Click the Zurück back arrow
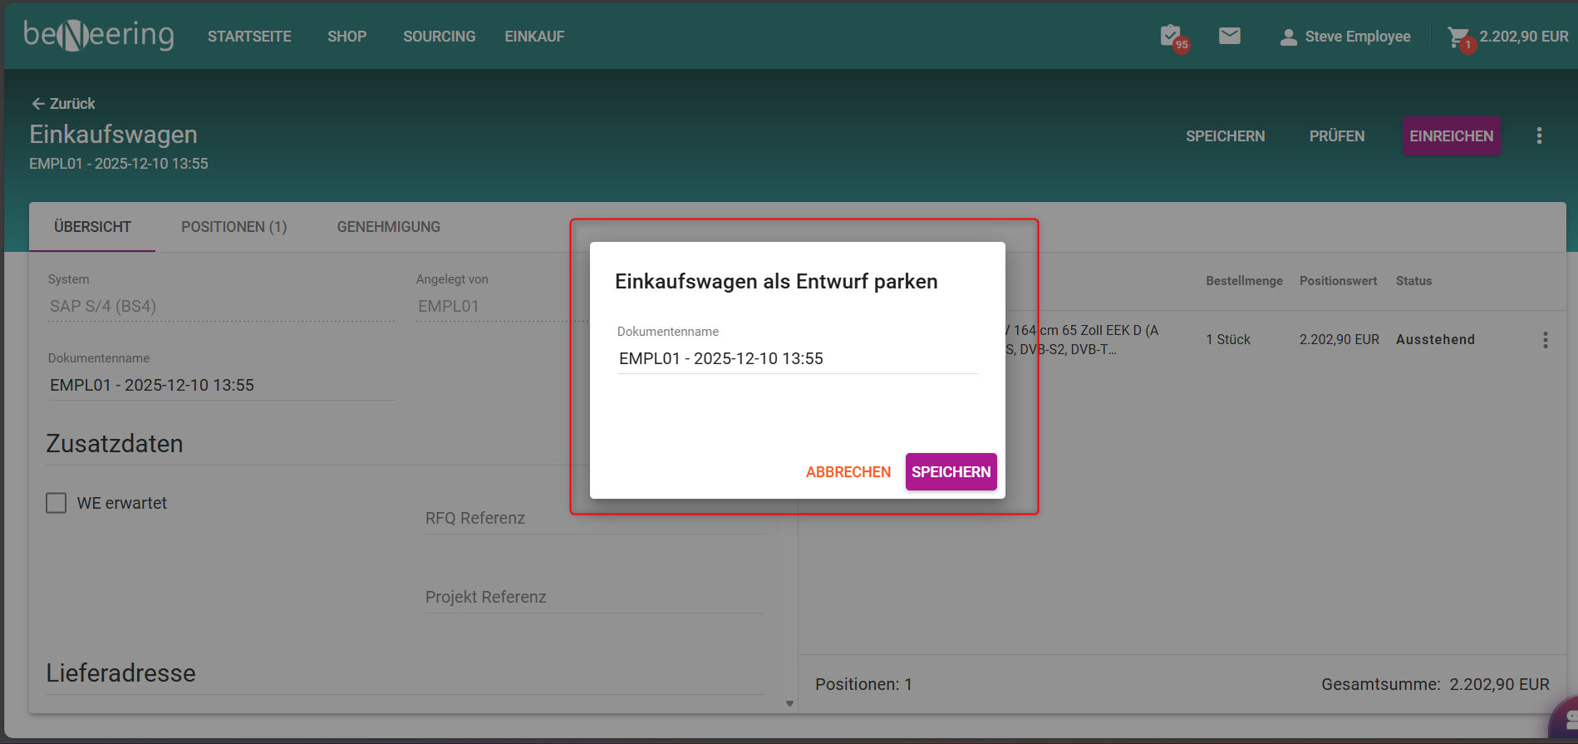The image size is (1578, 744). [38, 104]
